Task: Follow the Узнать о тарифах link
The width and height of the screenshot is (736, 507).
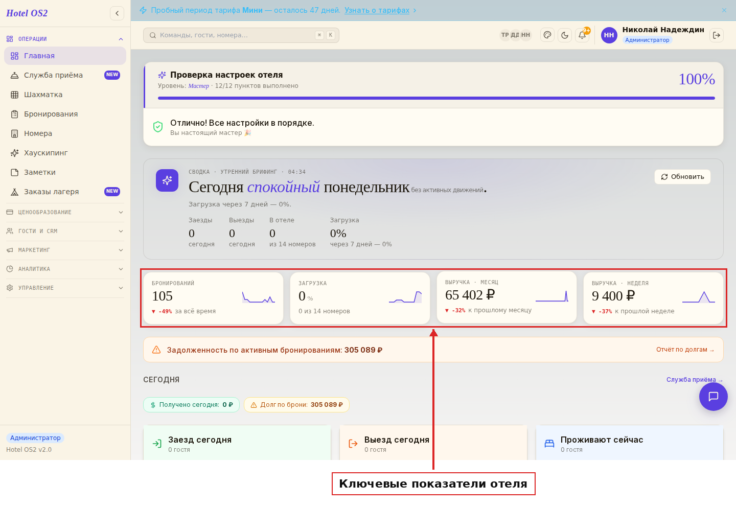Action: coord(377,10)
